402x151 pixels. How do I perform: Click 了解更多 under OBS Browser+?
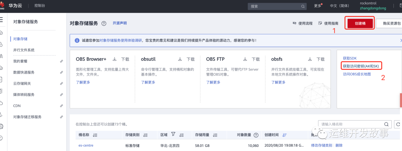click(x=83, y=82)
